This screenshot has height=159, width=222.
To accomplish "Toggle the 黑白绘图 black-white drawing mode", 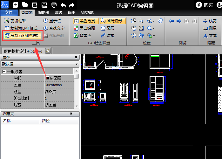I will [x=86, y=28].
